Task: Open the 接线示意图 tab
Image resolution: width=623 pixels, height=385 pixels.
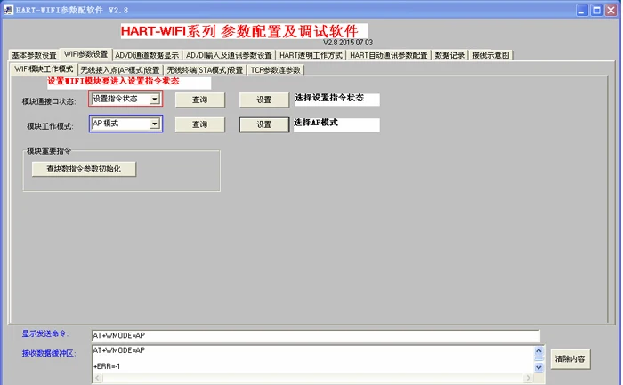Action: [x=490, y=55]
